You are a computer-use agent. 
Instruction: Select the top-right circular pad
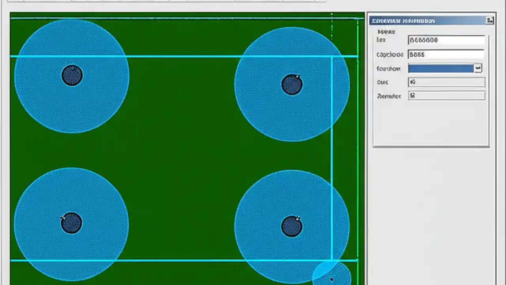(x=292, y=84)
